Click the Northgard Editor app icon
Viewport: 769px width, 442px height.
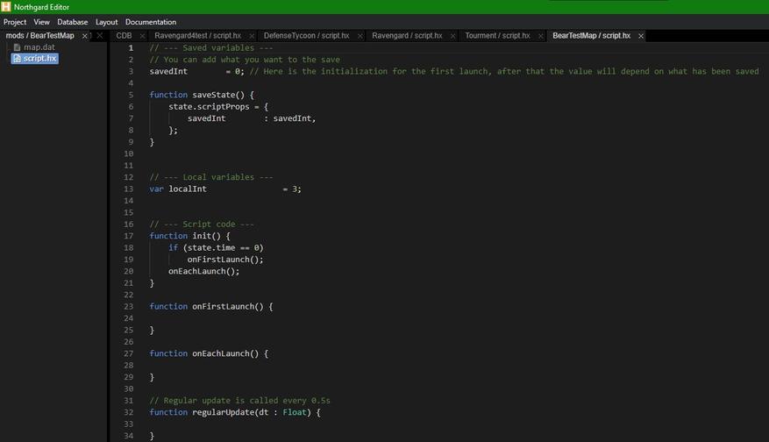pyautogui.click(x=6, y=7)
